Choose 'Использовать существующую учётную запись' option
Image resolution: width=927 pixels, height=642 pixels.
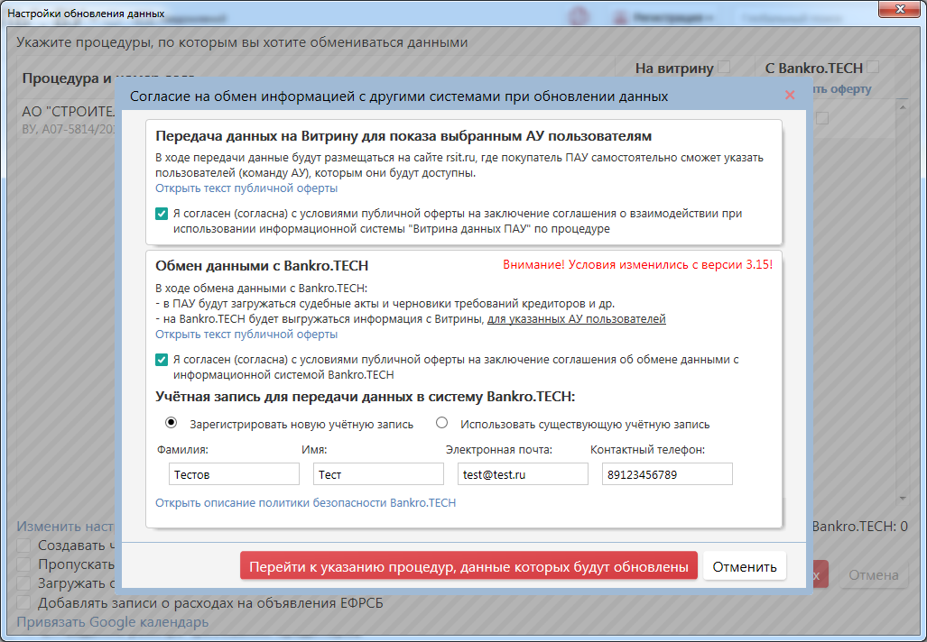pos(441,423)
